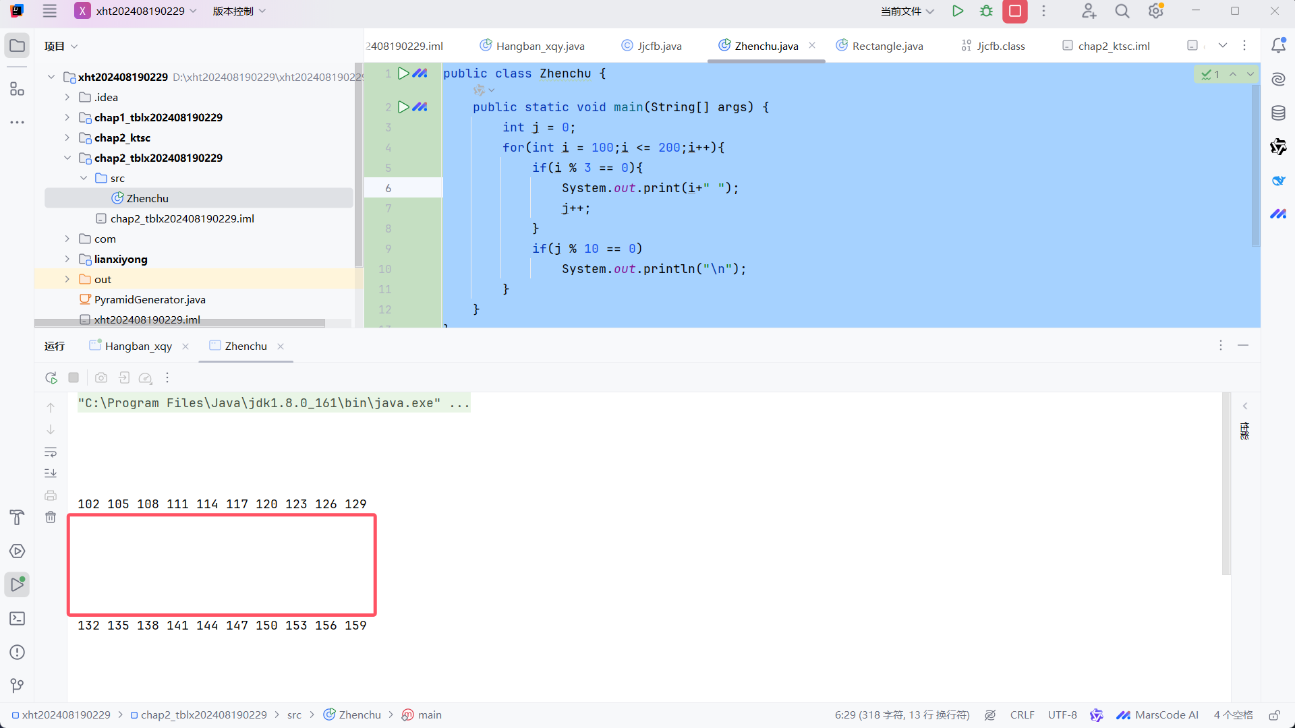1295x728 pixels.
Task: Expand the lianxiyong folder
Action: click(67, 259)
